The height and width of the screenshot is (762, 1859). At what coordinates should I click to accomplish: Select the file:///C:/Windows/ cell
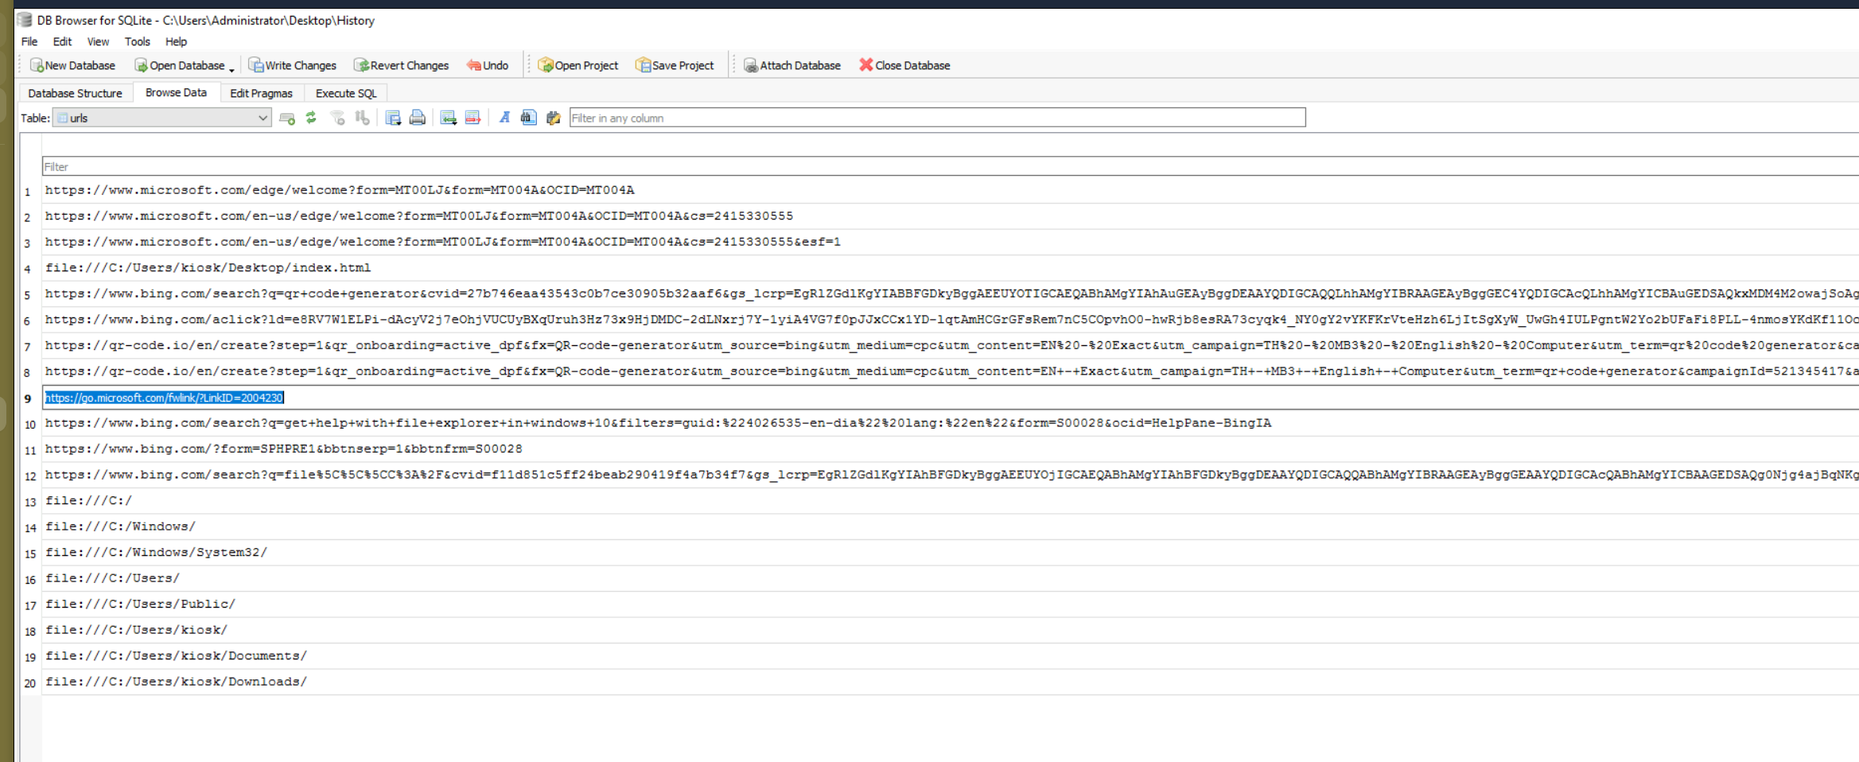click(951, 527)
